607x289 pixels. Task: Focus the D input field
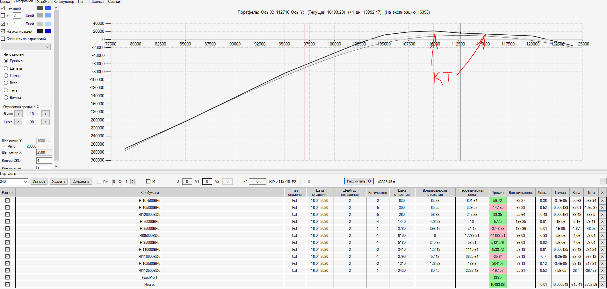pos(187,182)
